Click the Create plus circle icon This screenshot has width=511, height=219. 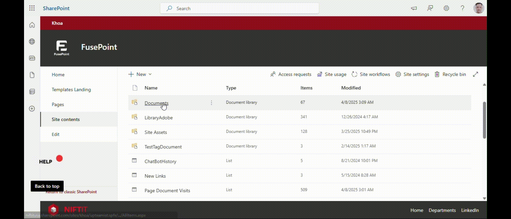pyautogui.click(x=32, y=109)
